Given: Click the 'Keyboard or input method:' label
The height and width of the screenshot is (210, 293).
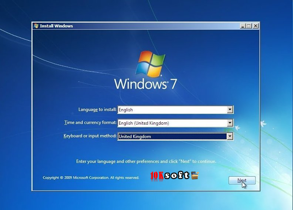Looking at the screenshot, I should pyautogui.click(x=90, y=136).
